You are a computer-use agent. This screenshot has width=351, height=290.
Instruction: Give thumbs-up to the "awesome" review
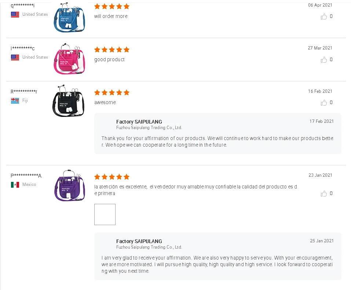(324, 103)
